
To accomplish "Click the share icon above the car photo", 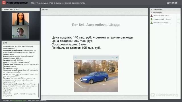I will pyautogui.click(x=117, y=57).
